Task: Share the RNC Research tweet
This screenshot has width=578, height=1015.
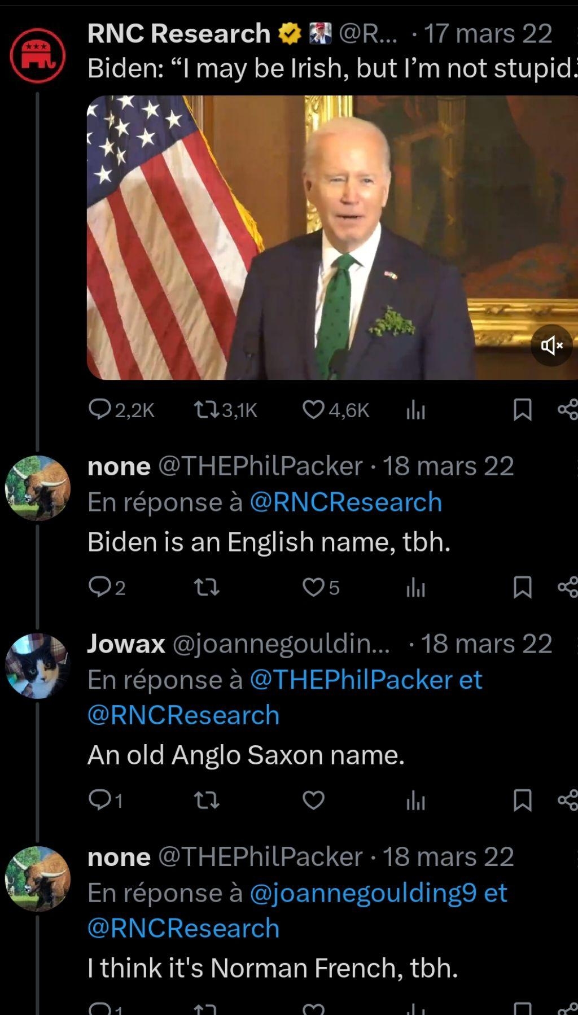Action: click(568, 410)
